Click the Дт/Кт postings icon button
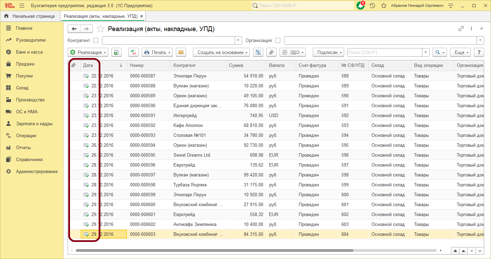The width and height of the screenshot is (491, 259). point(134,52)
